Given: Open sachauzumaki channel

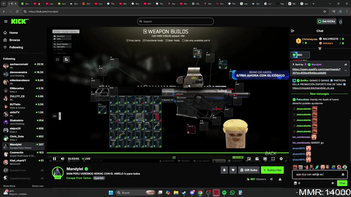Looking at the screenshot, I should point(23,66).
